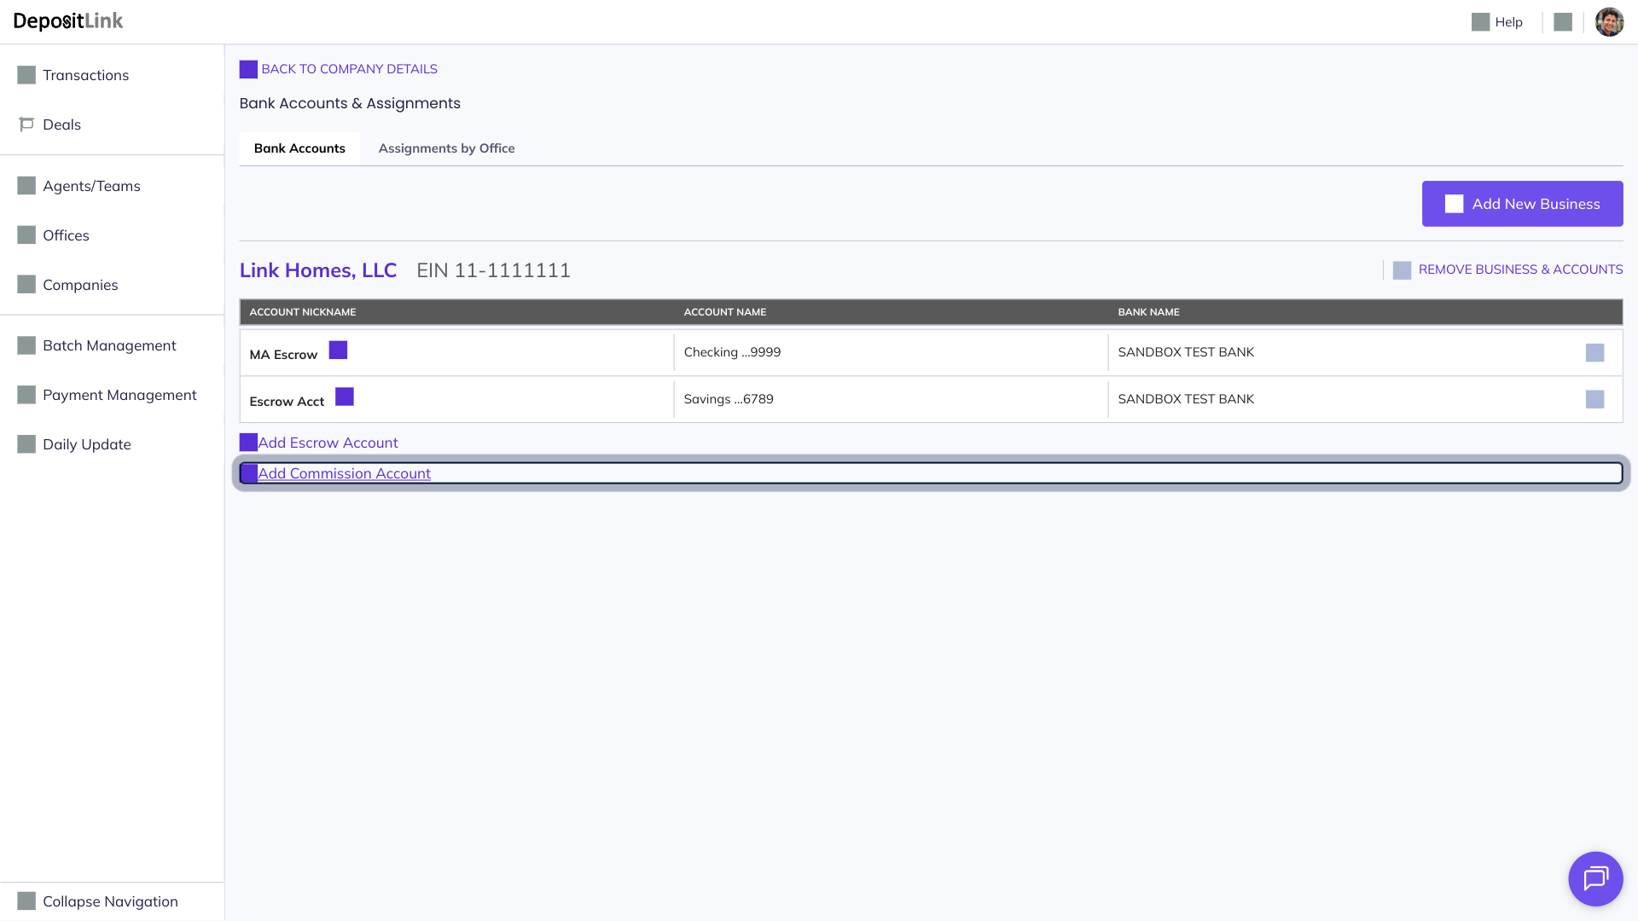This screenshot has width=1638, height=921.
Task: Click Add Escrow Account link
Action: (328, 443)
